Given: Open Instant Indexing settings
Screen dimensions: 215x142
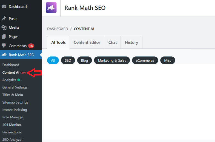Looking at the screenshot, I should click(15, 110).
